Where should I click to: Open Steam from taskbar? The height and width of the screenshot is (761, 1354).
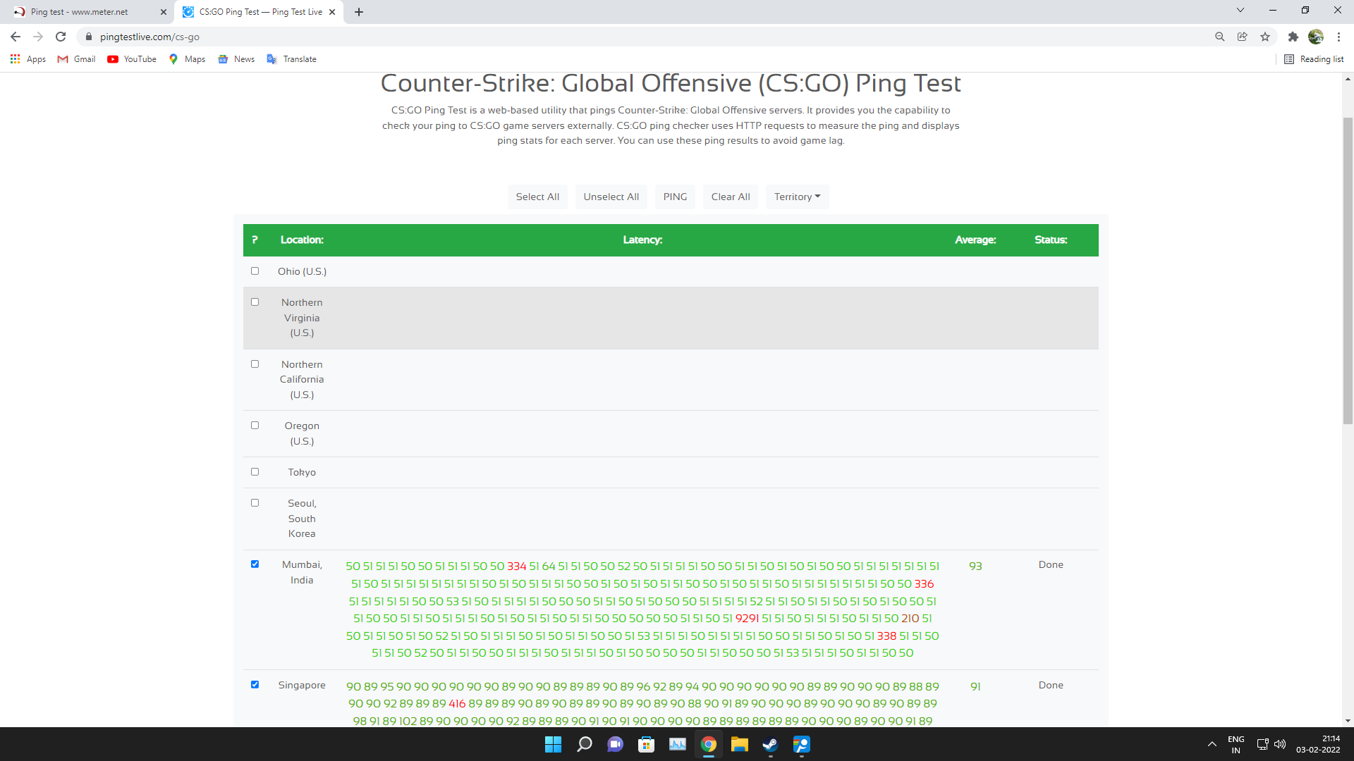pyautogui.click(x=771, y=744)
